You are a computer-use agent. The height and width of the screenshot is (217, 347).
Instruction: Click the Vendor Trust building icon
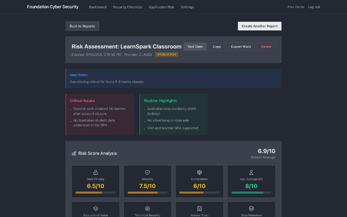tap(200, 209)
